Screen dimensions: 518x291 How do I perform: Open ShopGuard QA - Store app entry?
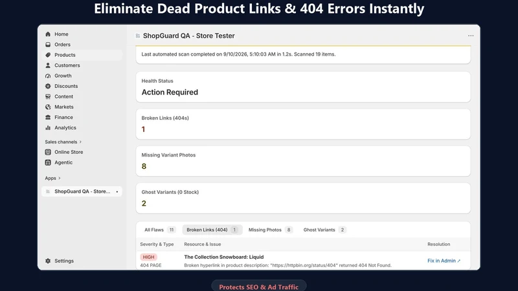[82, 191]
